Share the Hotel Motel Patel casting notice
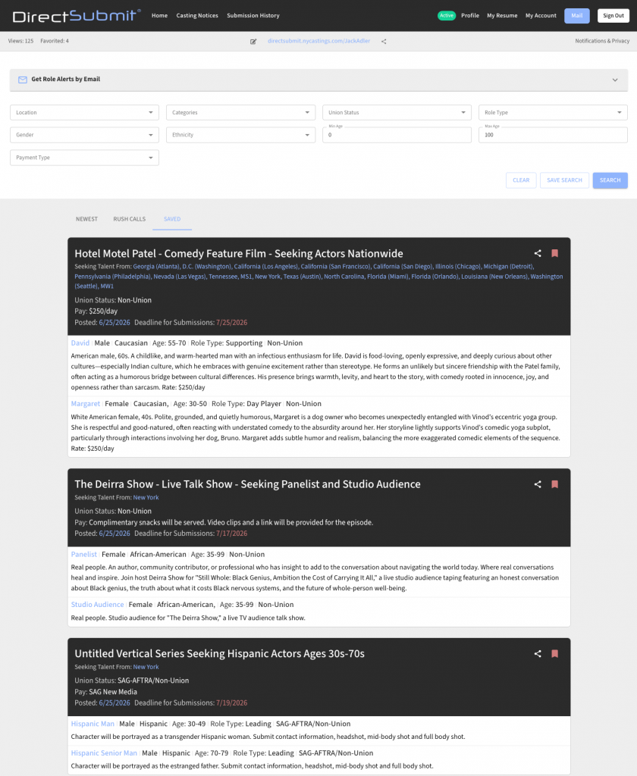Viewport: 637px width, 776px height. pyautogui.click(x=538, y=253)
